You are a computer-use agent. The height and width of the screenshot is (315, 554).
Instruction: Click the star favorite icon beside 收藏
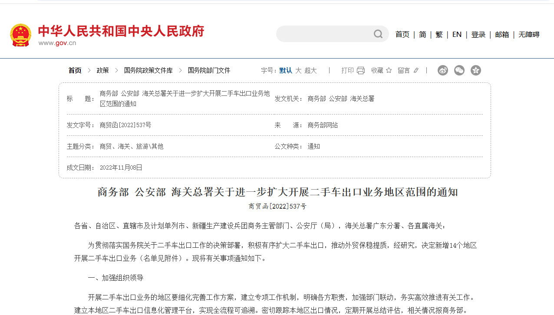pos(389,70)
